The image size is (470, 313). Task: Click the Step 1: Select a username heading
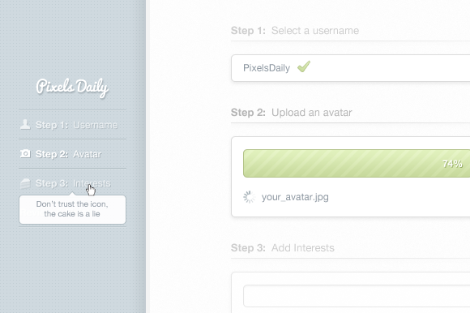coord(295,31)
